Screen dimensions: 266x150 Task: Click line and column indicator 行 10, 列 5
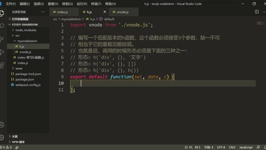[x=192, y=147]
